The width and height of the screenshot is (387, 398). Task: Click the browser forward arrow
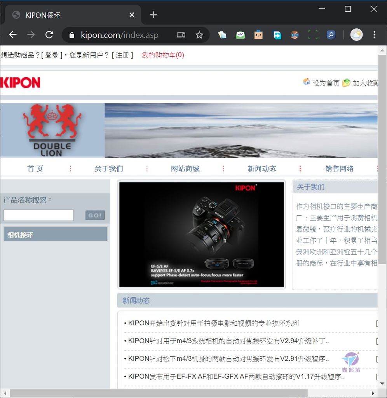(x=31, y=35)
